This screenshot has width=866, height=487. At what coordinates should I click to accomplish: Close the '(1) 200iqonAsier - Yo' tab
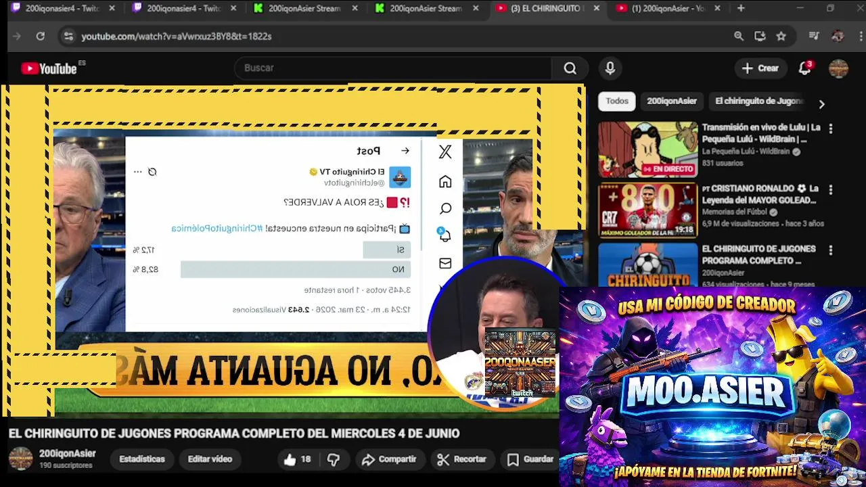tap(717, 8)
